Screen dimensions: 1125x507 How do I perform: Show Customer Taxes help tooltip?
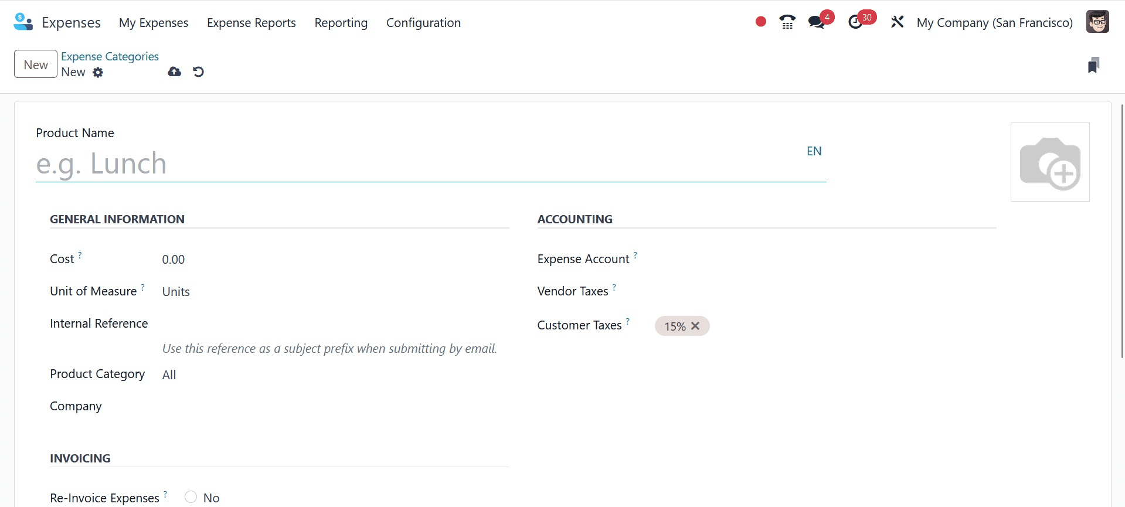628,321
